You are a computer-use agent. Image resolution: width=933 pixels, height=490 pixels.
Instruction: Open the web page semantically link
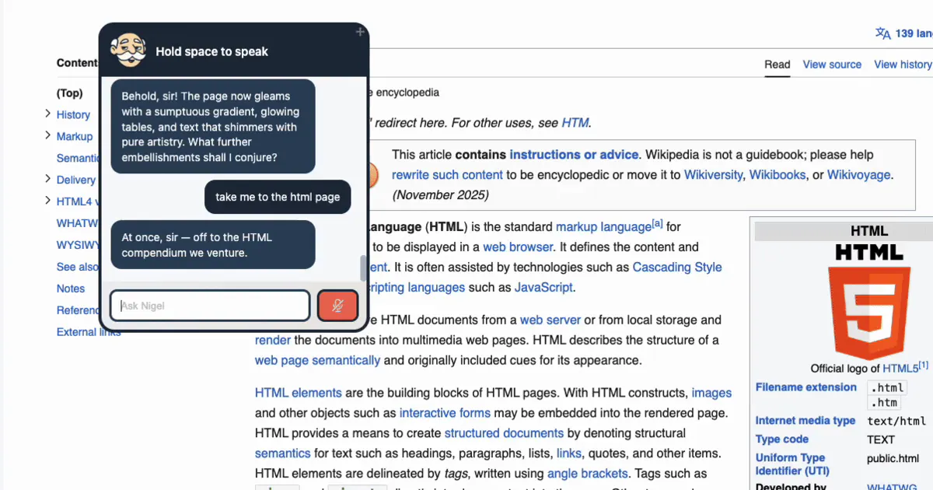pyautogui.click(x=317, y=361)
